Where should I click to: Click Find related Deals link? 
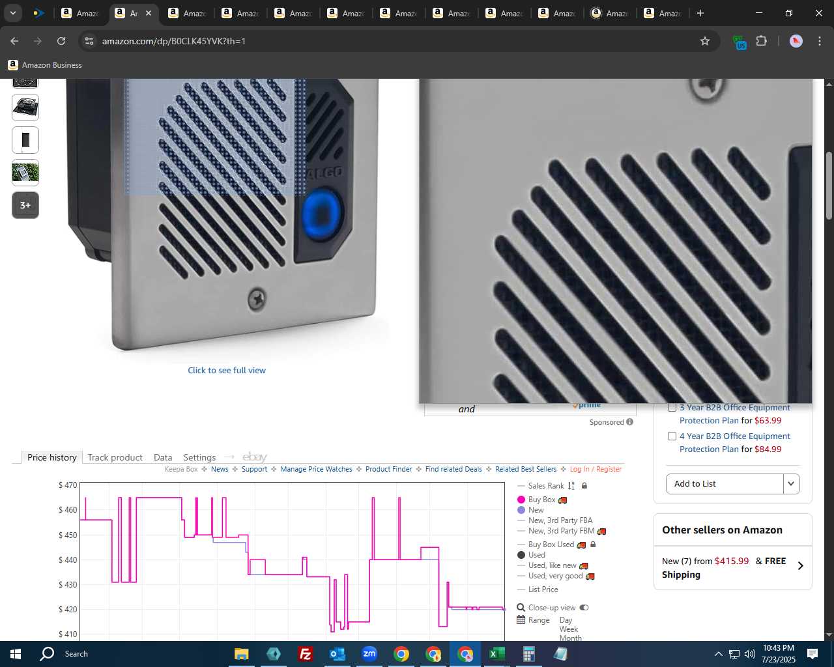click(x=453, y=469)
